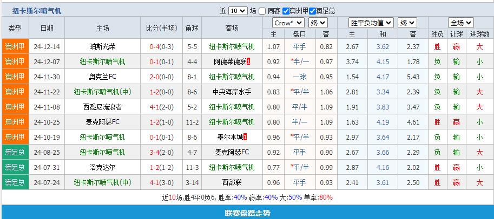Click the 中央海岸水手 team name
Screen dimensions: 494x219
[231, 92]
